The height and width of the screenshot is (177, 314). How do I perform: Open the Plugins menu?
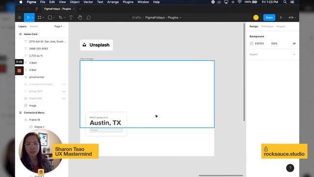click(128, 2)
